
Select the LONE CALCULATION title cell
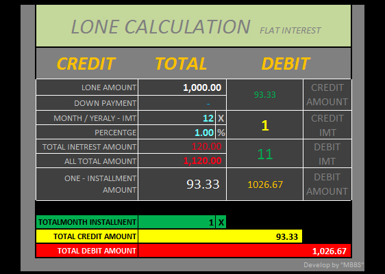[193, 26]
